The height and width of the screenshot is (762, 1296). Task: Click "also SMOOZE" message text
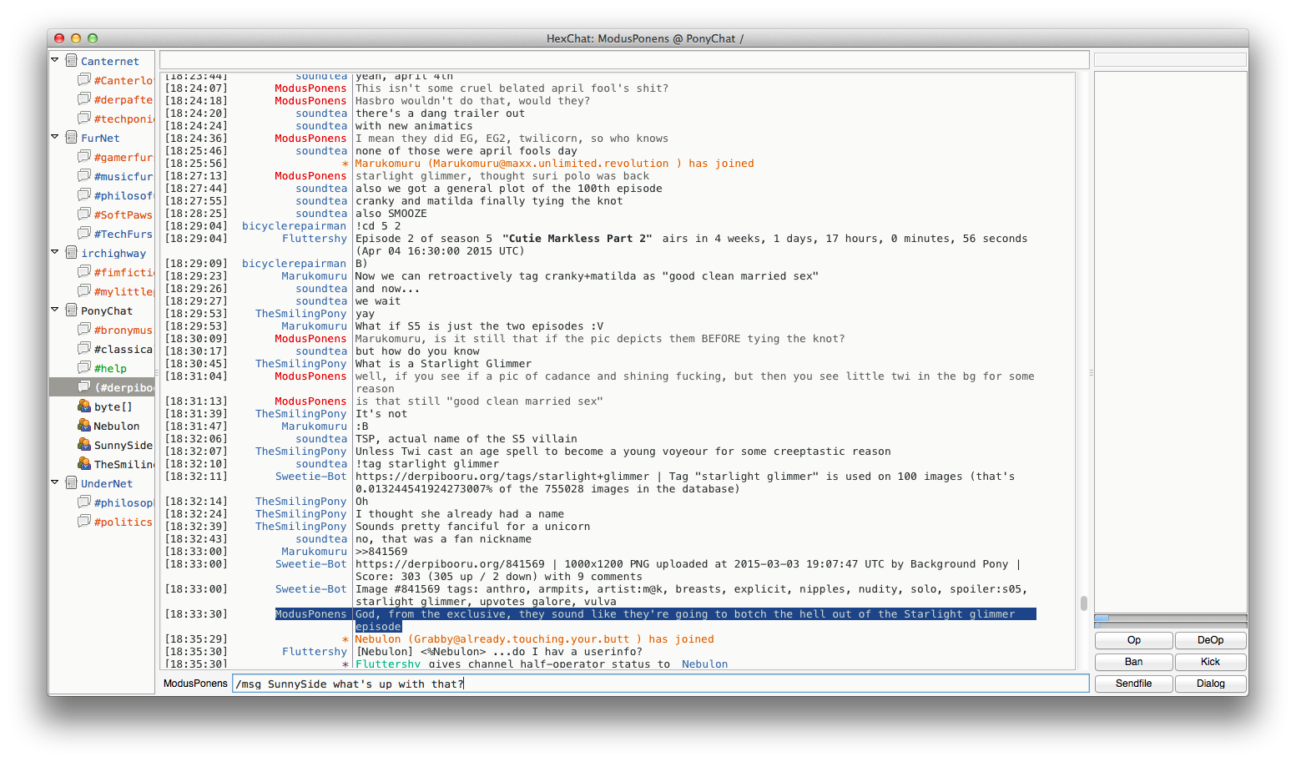[391, 214]
